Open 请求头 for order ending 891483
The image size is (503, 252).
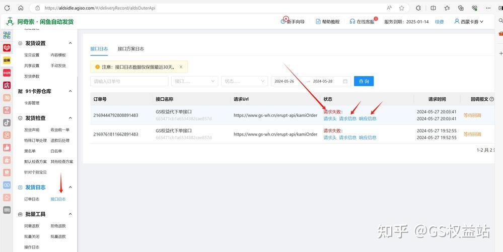click(330, 118)
